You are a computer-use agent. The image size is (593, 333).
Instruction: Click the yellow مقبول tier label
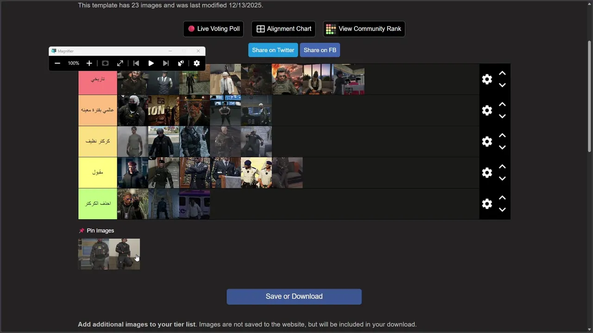tap(98, 173)
